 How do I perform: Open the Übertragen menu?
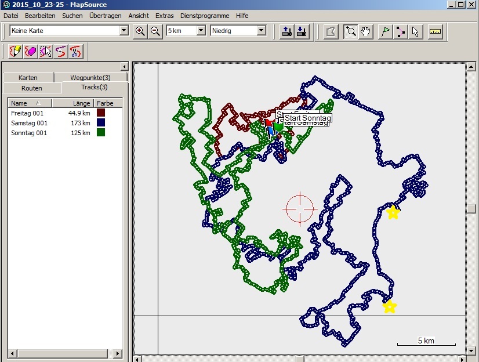point(106,16)
